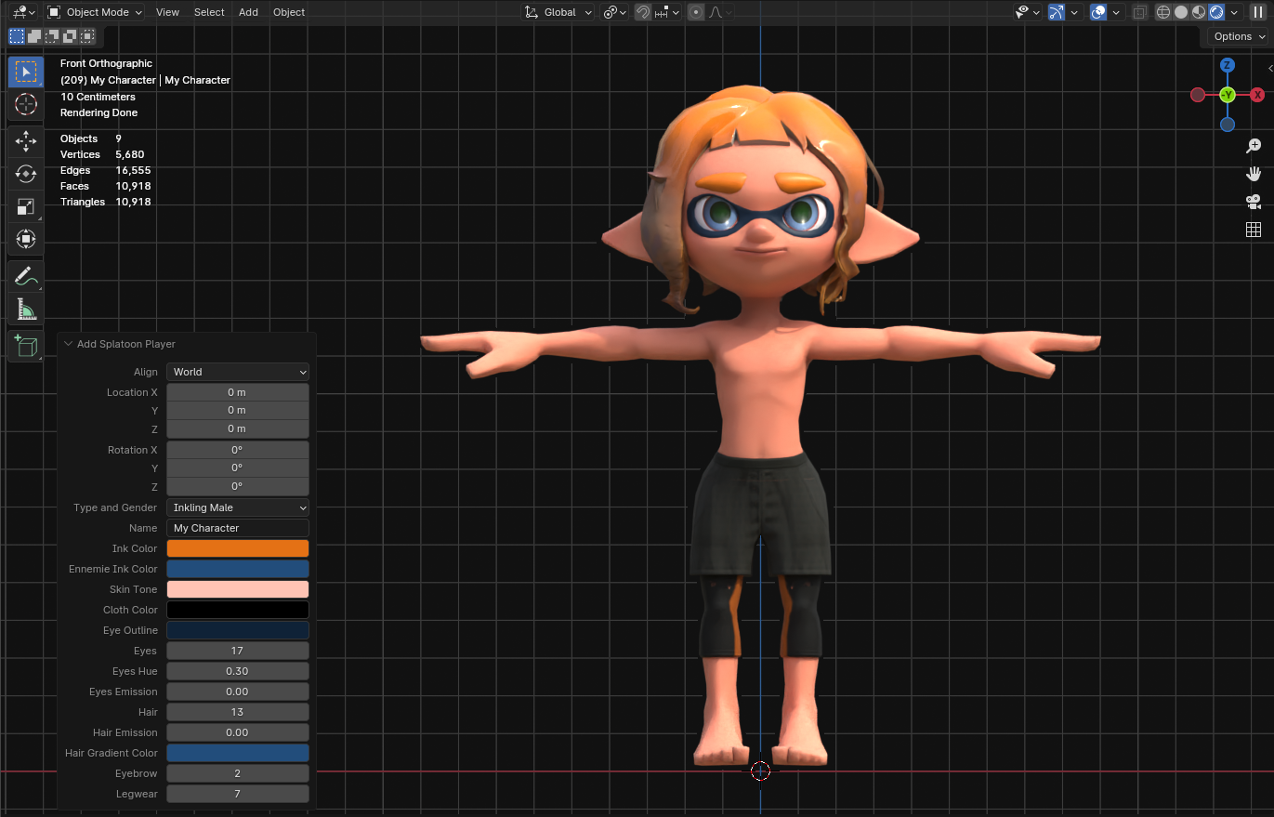Select the Scale tool
The image size is (1274, 817).
click(25, 206)
